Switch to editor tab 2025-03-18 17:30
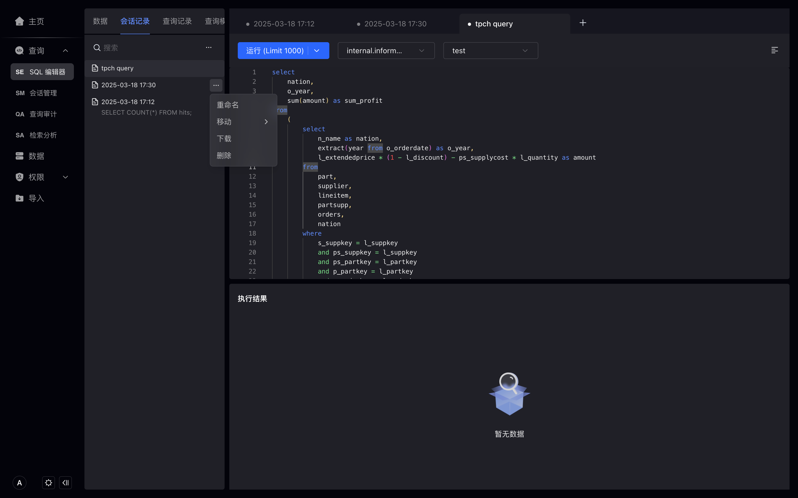Viewport: 798px width, 498px height. point(395,24)
